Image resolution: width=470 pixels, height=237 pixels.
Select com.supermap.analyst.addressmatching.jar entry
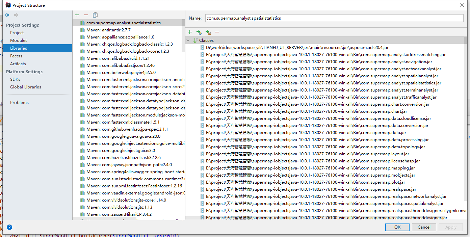click(x=327, y=55)
